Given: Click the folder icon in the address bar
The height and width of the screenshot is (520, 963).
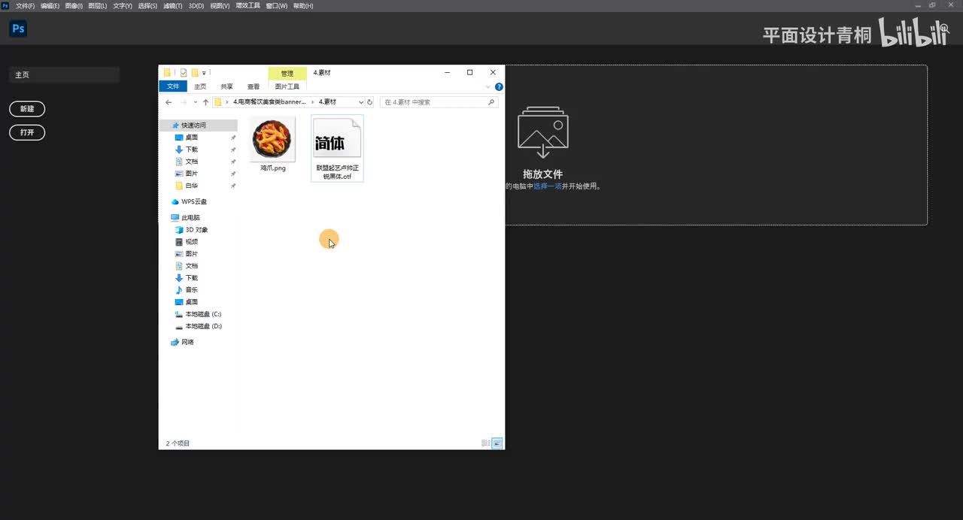Looking at the screenshot, I should point(217,102).
